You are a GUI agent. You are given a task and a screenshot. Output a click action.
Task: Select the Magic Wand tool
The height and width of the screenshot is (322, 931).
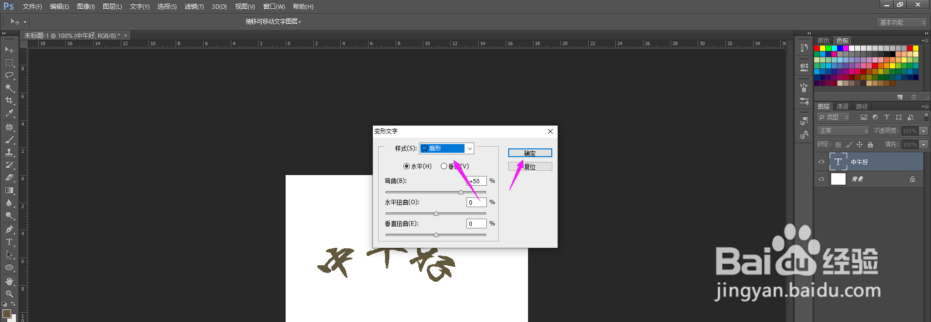pyautogui.click(x=9, y=88)
